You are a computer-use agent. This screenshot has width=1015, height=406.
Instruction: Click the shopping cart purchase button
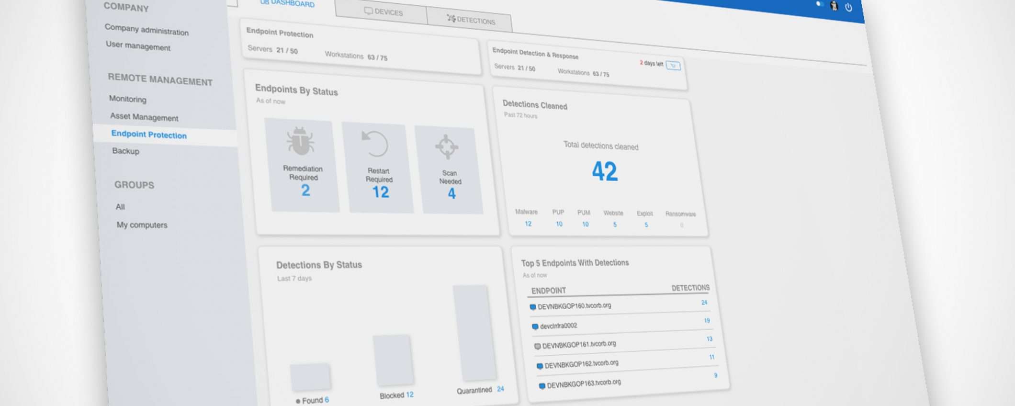pyautogui.click(x=673, y=66)
